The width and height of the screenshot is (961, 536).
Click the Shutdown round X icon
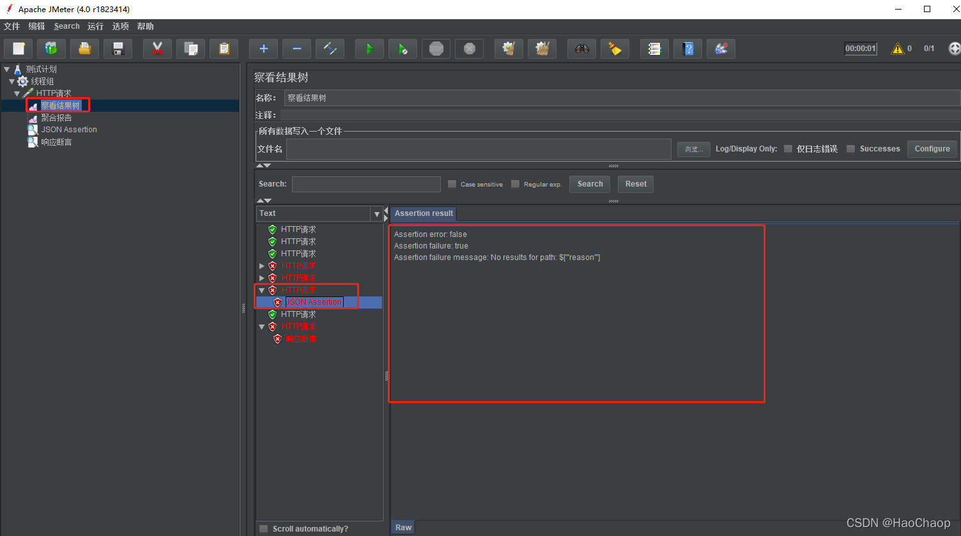469,49
